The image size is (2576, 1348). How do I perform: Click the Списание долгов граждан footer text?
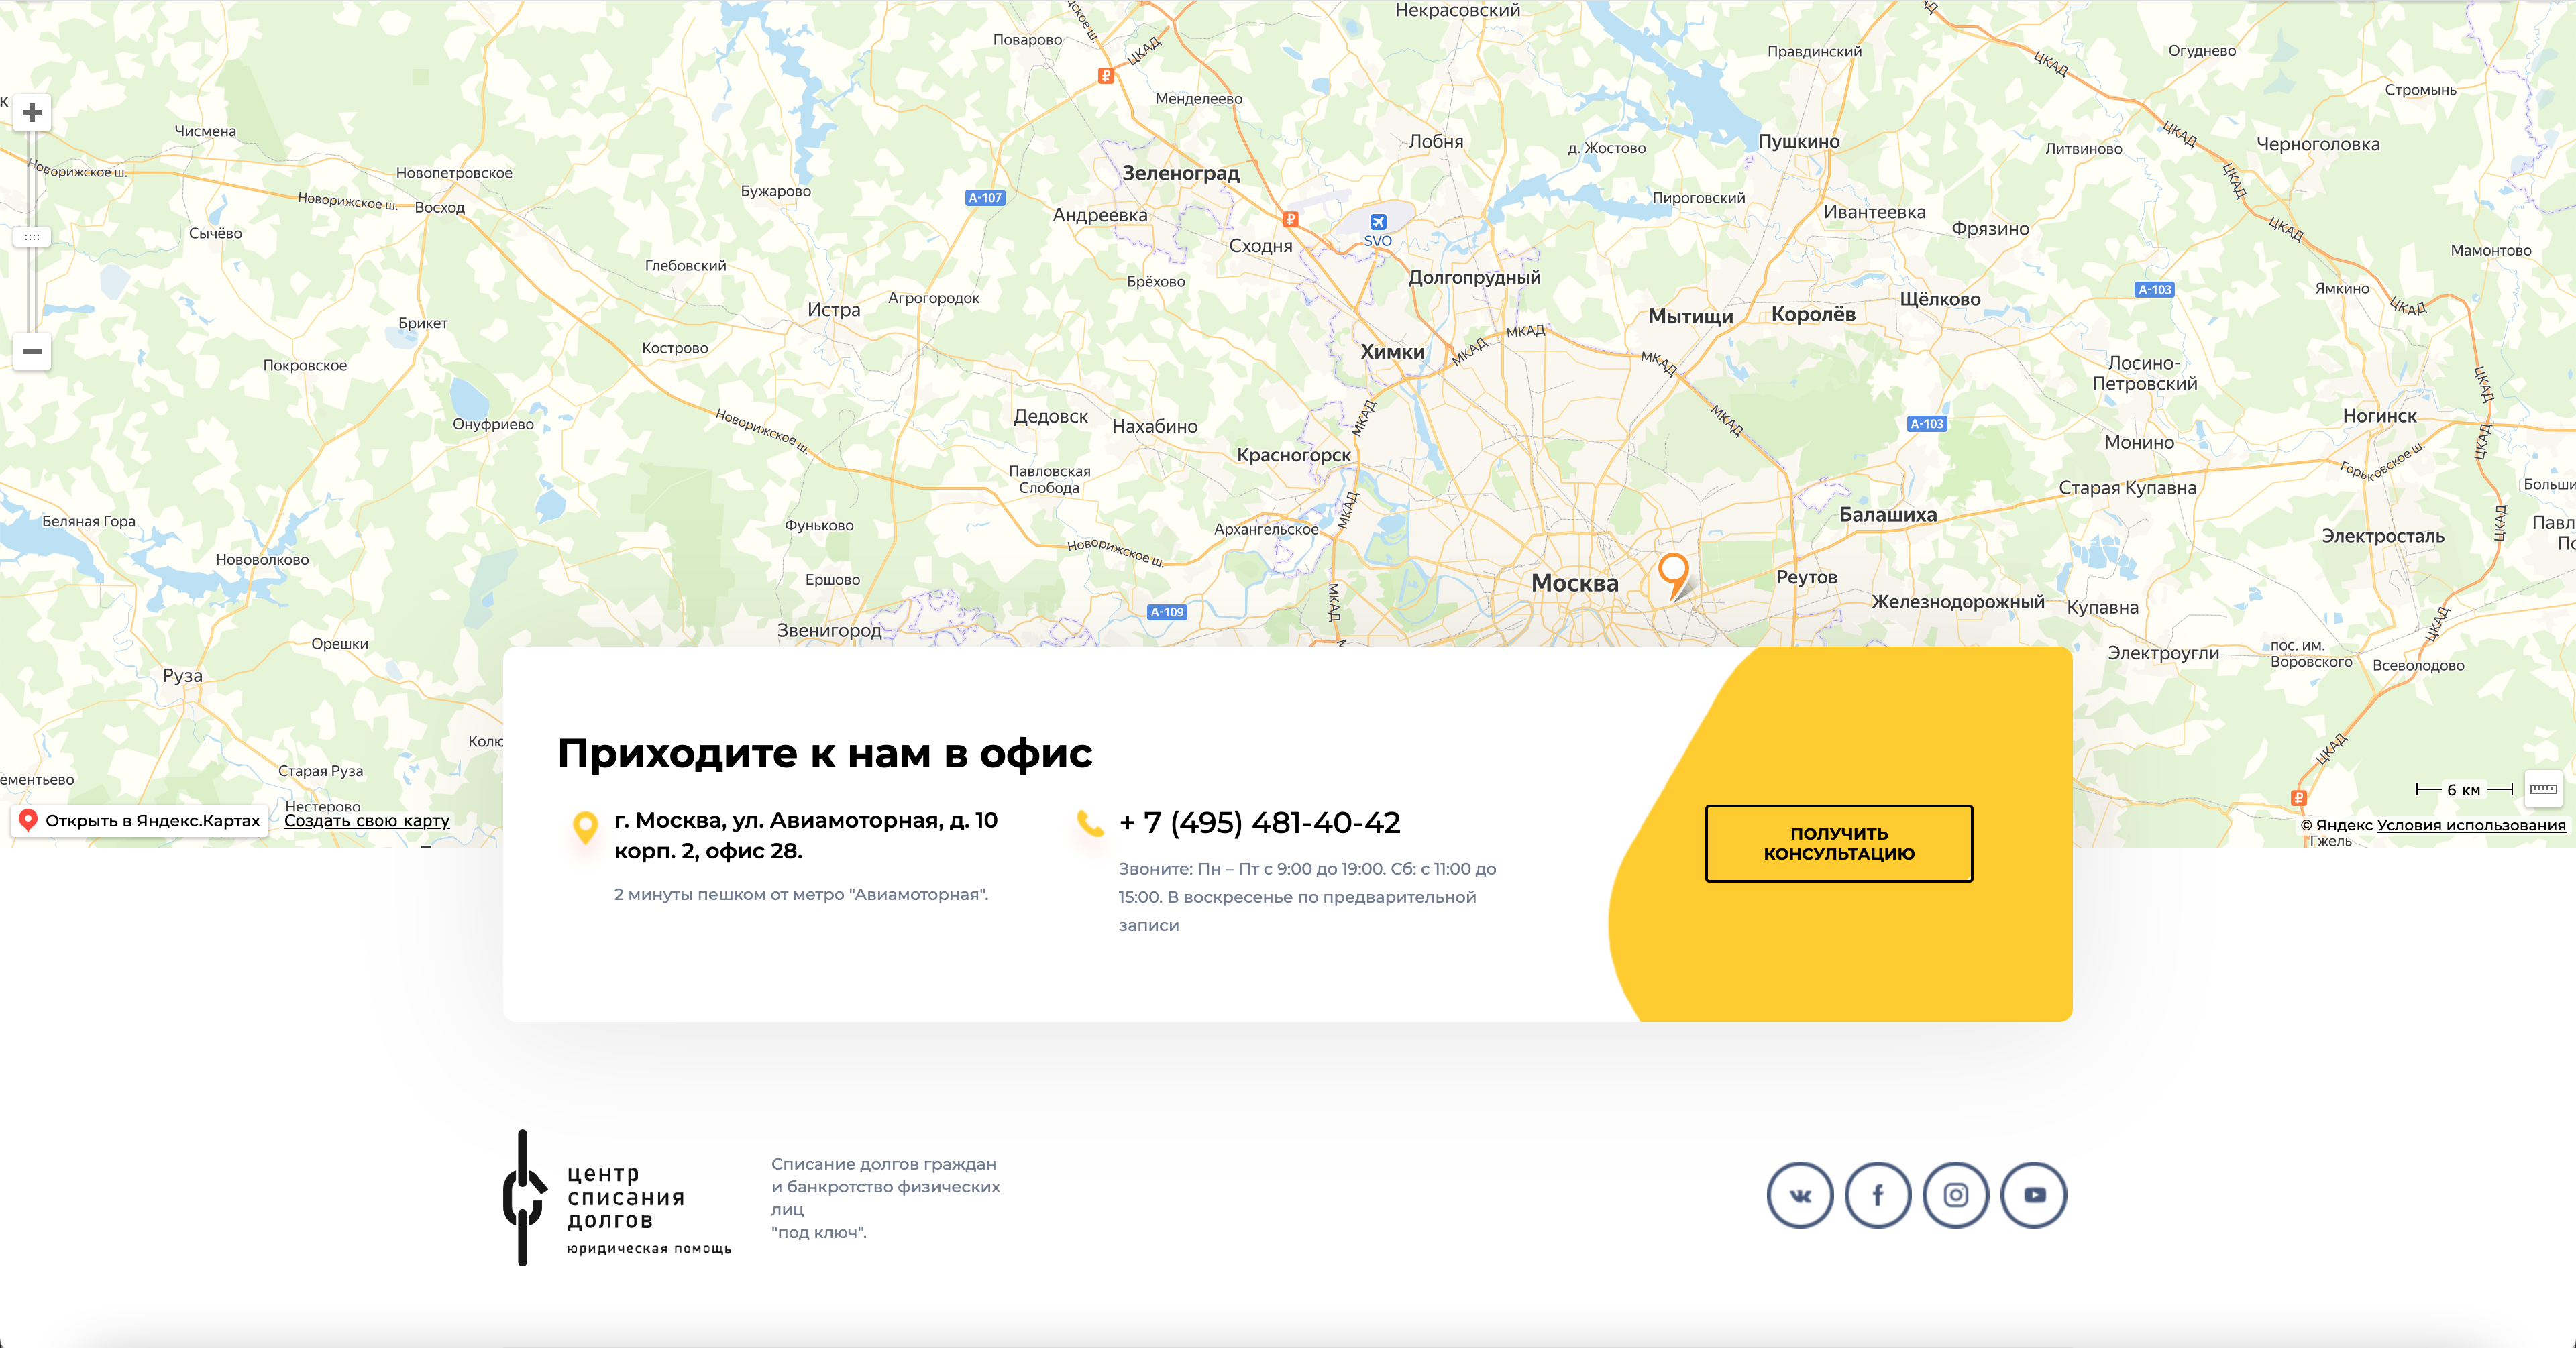(x=885, y=1198)
